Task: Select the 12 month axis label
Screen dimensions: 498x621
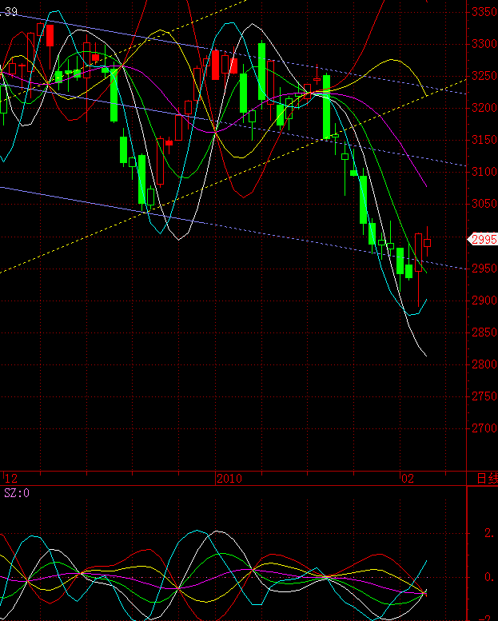Action: (11, 479)
